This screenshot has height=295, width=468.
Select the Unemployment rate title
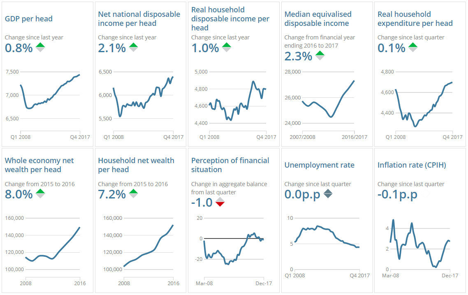click(319, 165)
